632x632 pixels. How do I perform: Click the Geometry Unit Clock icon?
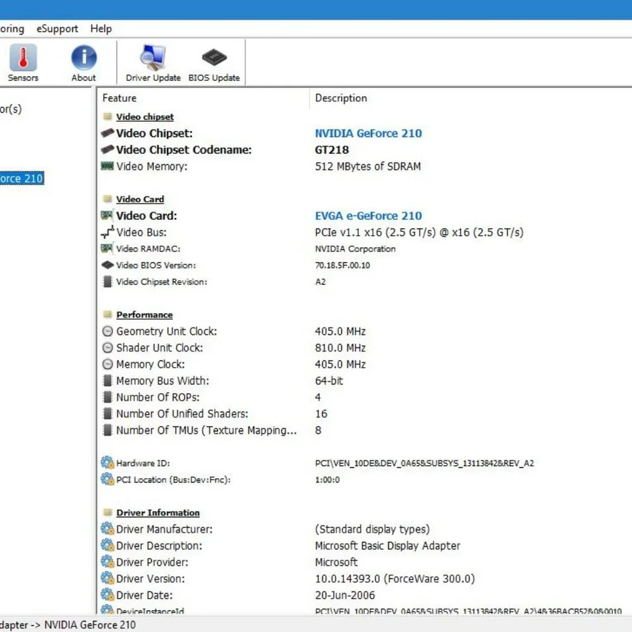point(107,331)
